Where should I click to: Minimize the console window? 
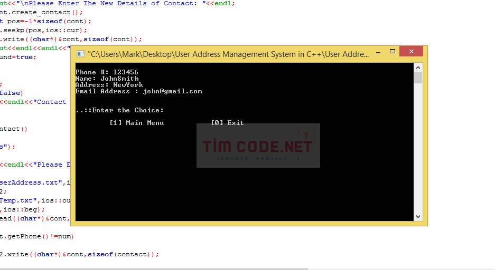378,52
